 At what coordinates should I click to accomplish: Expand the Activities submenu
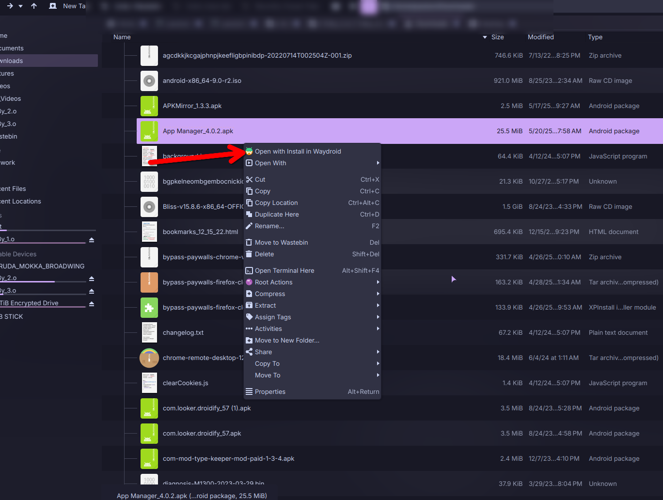[x=312, y=328]
